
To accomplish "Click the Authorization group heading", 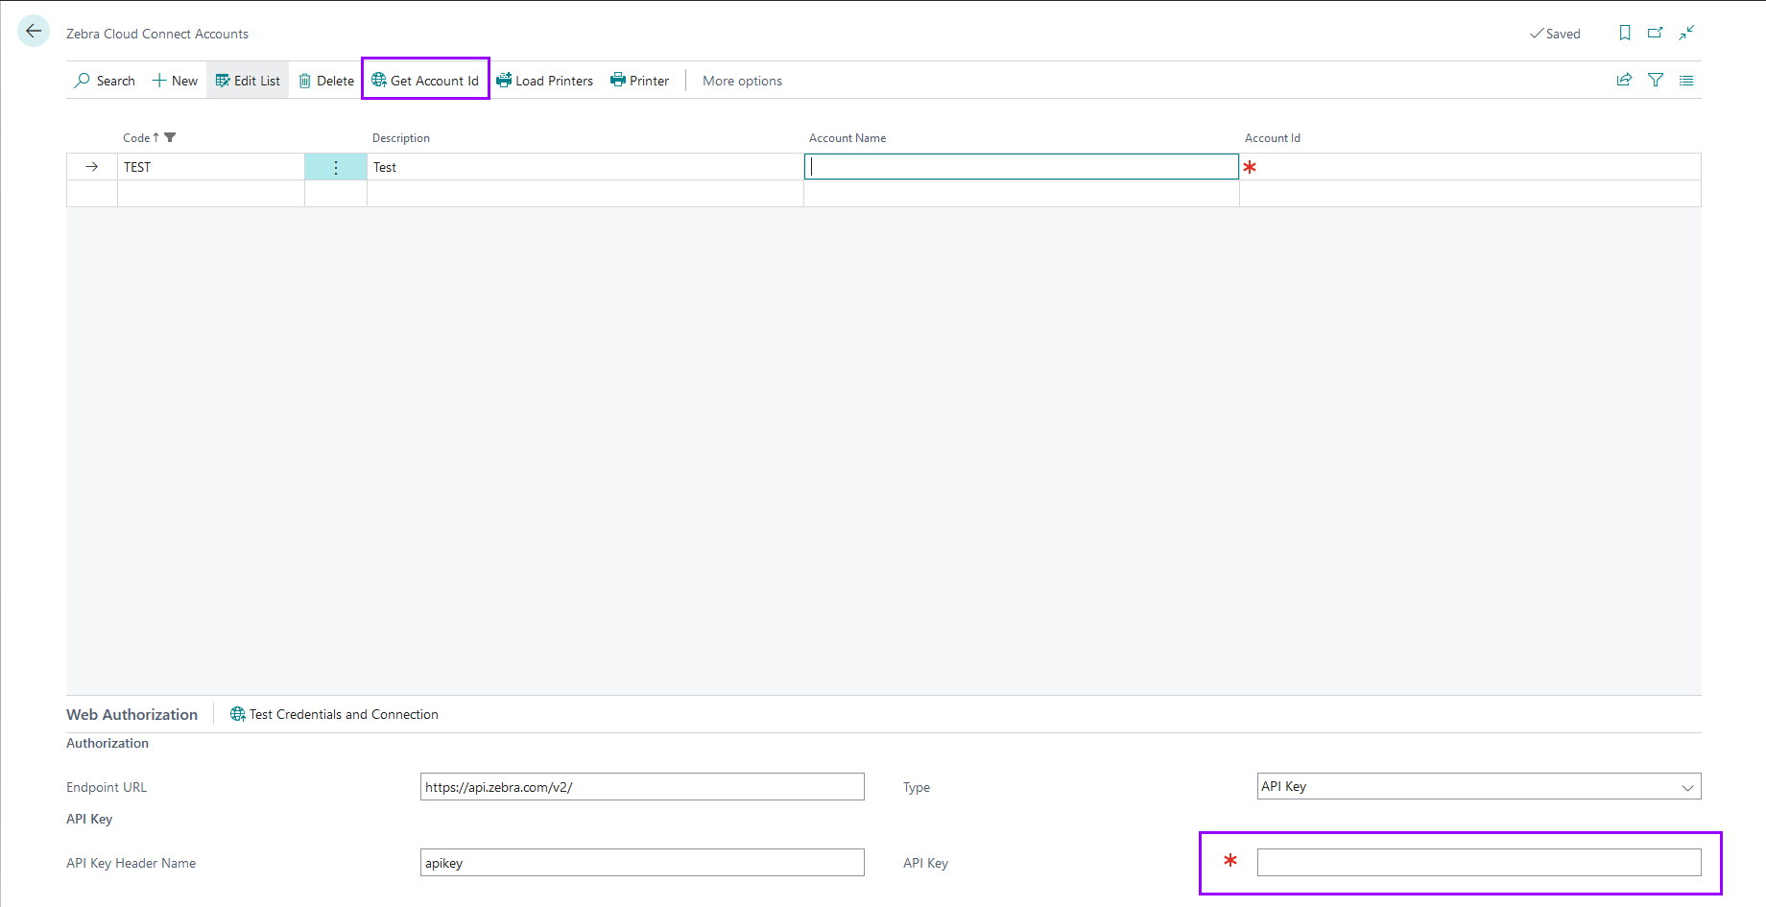I will click(x=107, y=743).
